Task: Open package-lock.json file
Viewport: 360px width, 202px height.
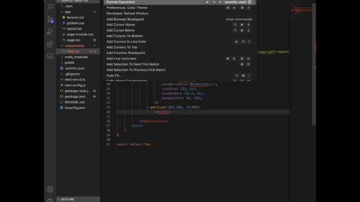Action: pos(78,91)
